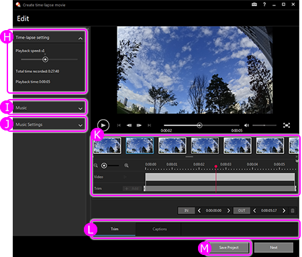This screenshot has height=257, width=302.
Task: Zoom in the timeline magnifier
Action: coord(126,165)
